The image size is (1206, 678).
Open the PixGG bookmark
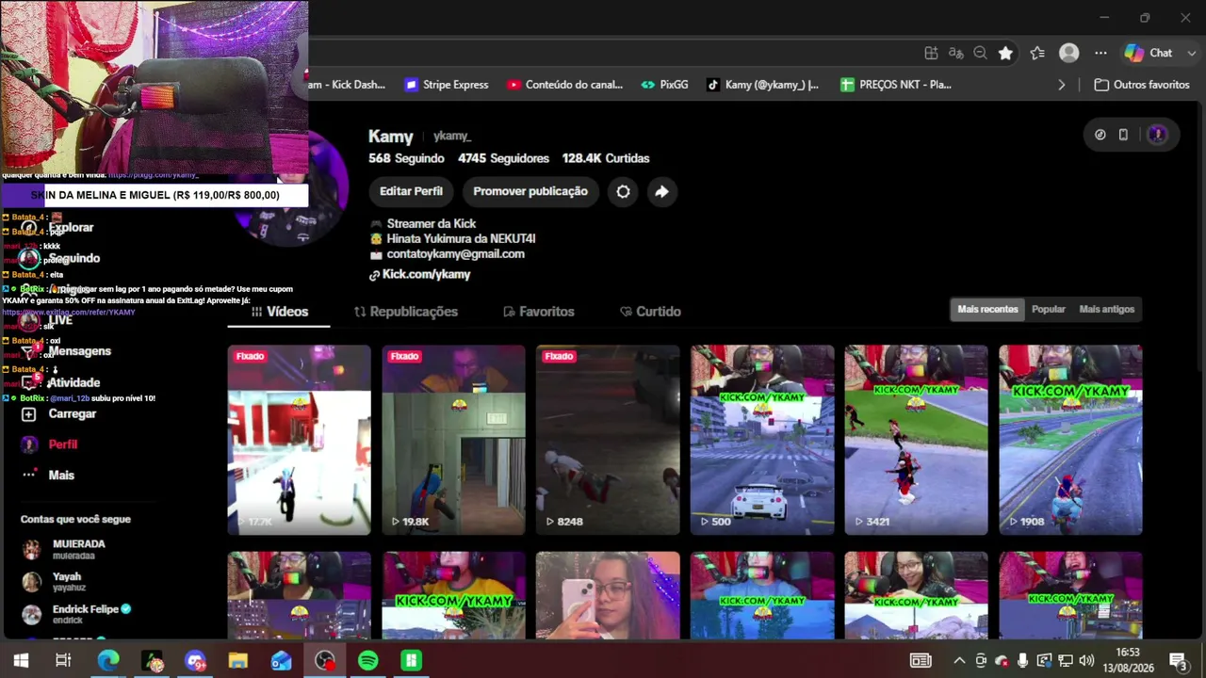(664, 85)
